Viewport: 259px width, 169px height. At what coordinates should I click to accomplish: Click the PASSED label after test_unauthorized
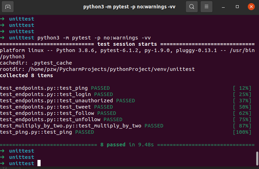(x=126, y=101)
